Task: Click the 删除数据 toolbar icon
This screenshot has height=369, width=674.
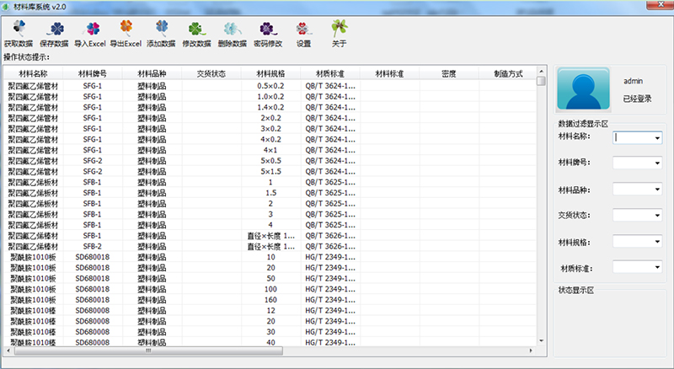Action: point(232,32)
